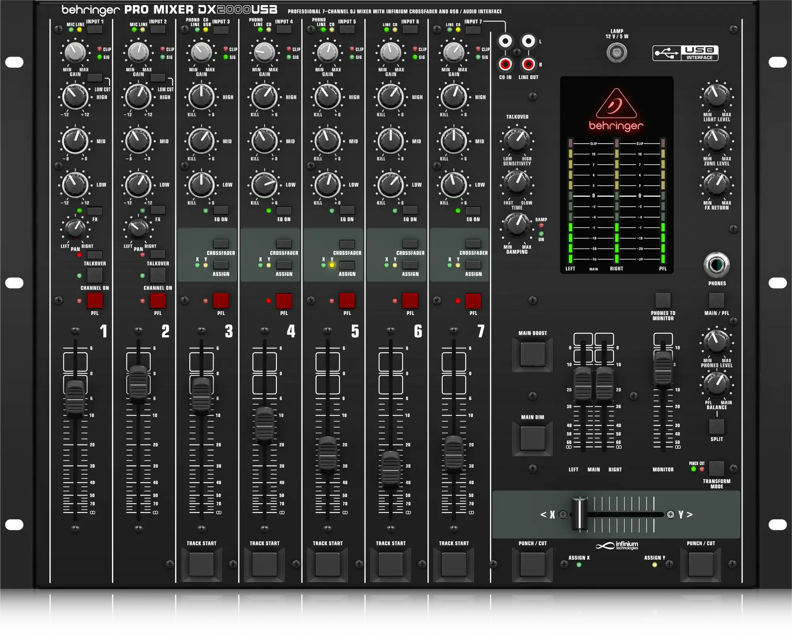The image size is (792, 640).
Task: Toggle EQ ON for channel 3
Action: [x=222, y=211]
